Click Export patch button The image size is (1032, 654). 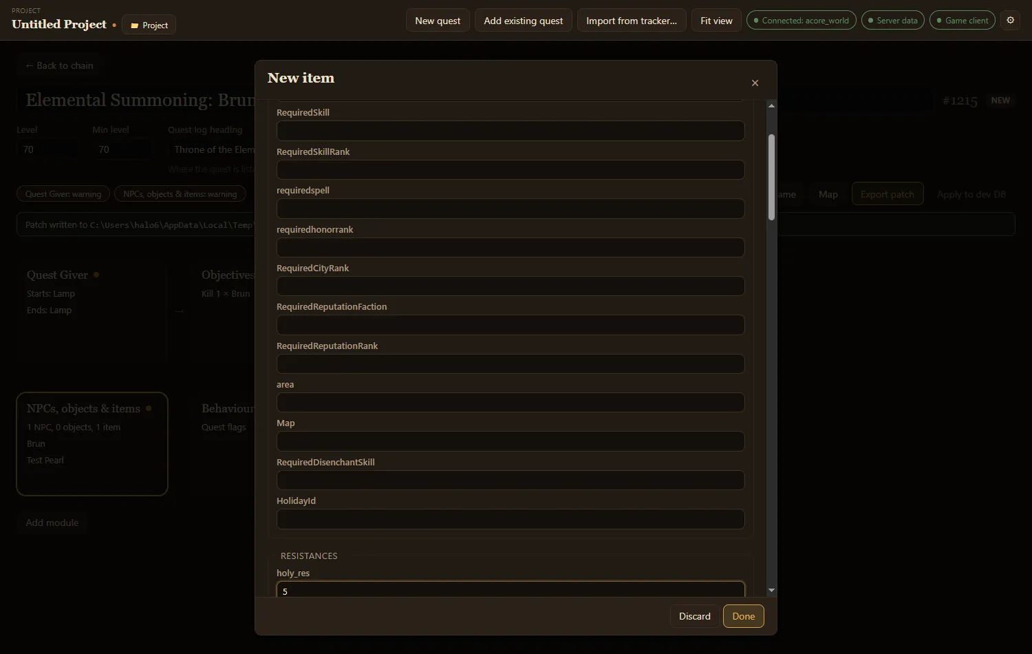coord(888,194)
